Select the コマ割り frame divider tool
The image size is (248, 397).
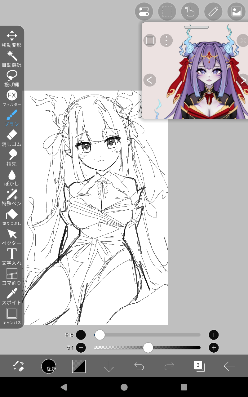(12, 277)
